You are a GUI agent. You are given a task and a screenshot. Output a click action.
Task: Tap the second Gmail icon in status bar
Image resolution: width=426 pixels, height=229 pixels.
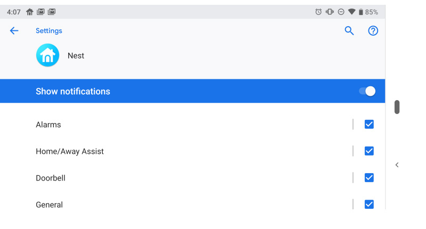(x=52, y=12)
